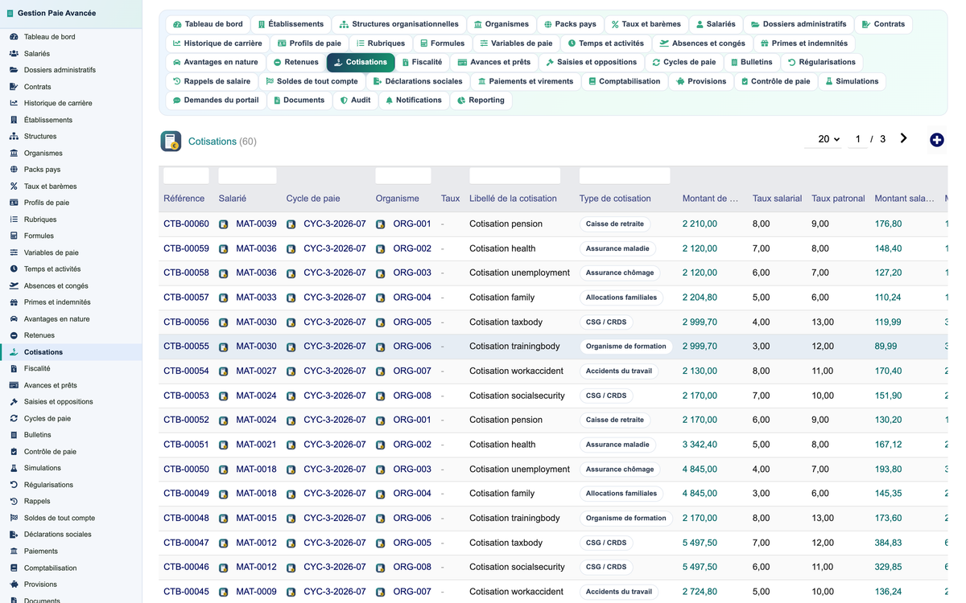Sort by Taux salarial column header
Viewport: 966px width, 603px height.
point(777,199)
